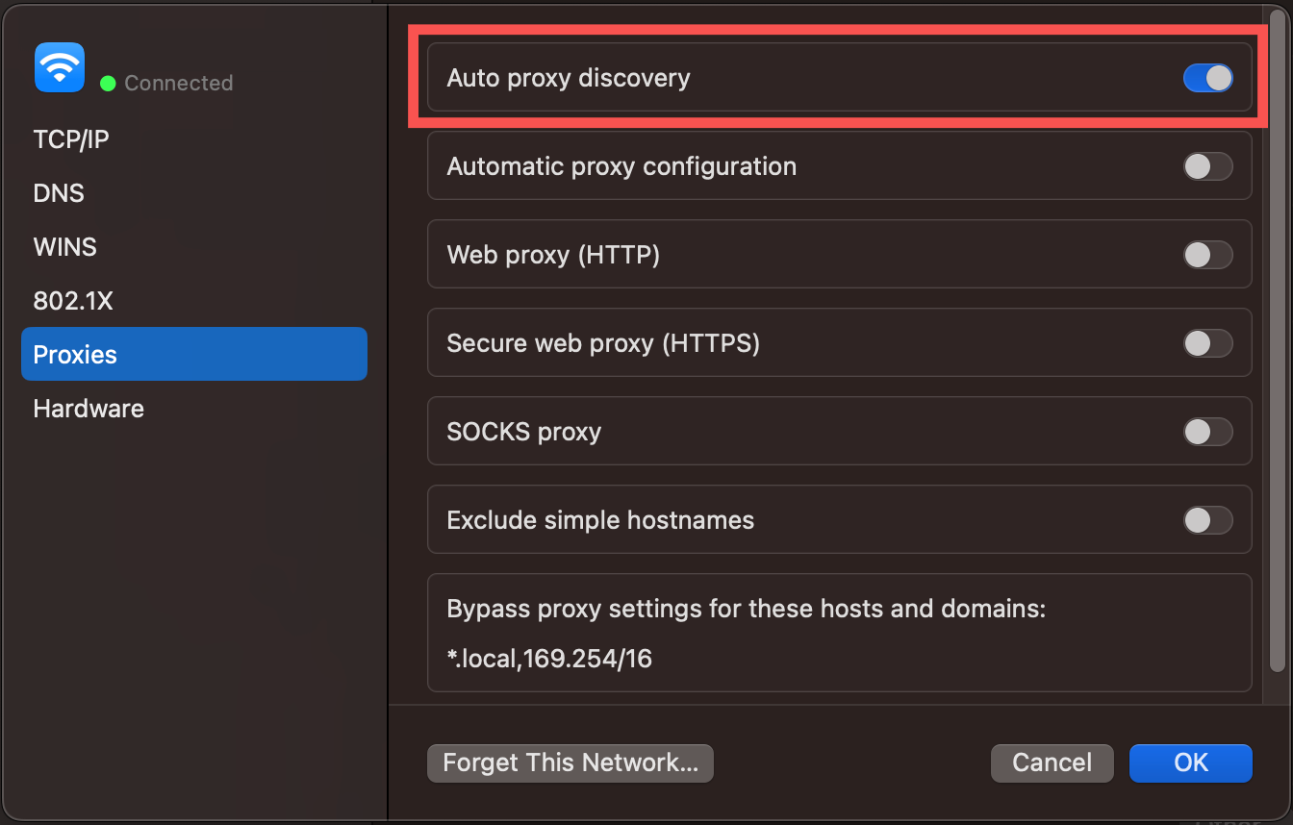Click the Web proxy (HTTP) label
The width and height of the screenshot is (1293, 825).
pos(553,256)
